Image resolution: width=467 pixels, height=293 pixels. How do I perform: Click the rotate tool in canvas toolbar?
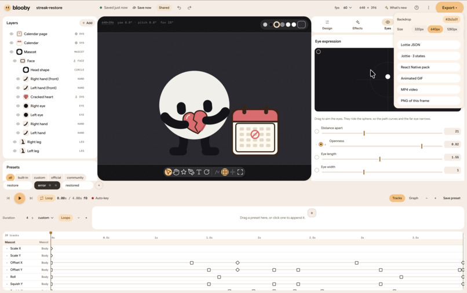[x=206, y=172]
